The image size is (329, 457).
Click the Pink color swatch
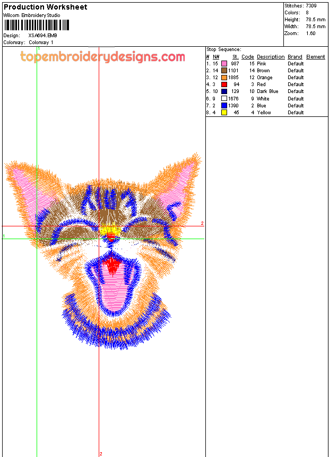click(x=224, y=64)
